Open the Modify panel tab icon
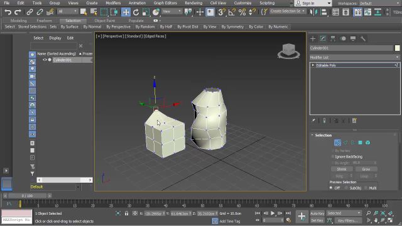 (x=323, y=39)
